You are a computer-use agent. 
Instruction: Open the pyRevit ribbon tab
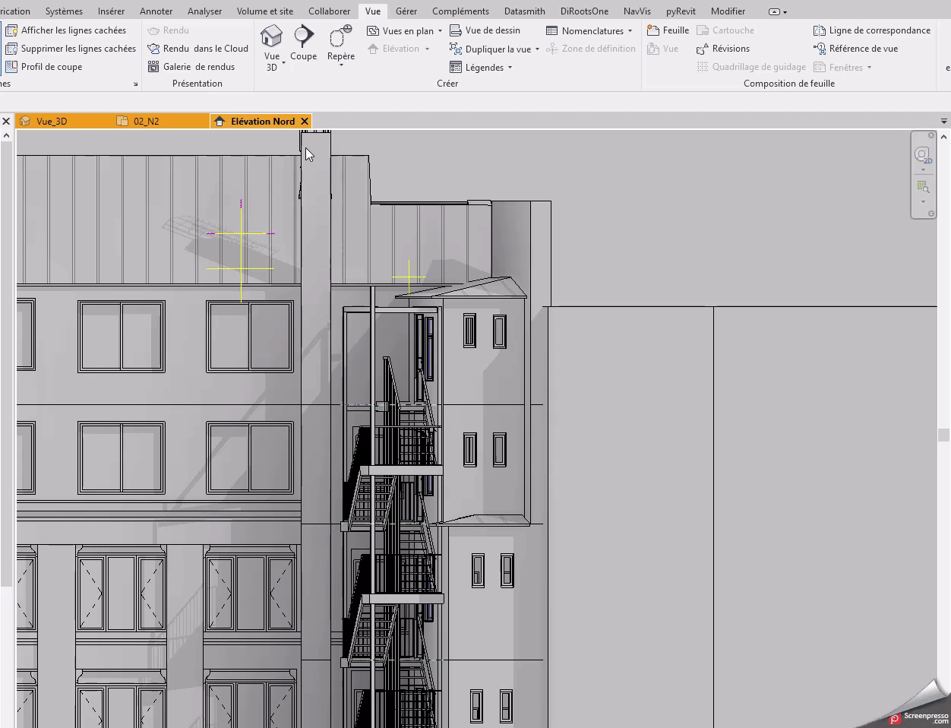pyautogui.click(x=681, y=11)
